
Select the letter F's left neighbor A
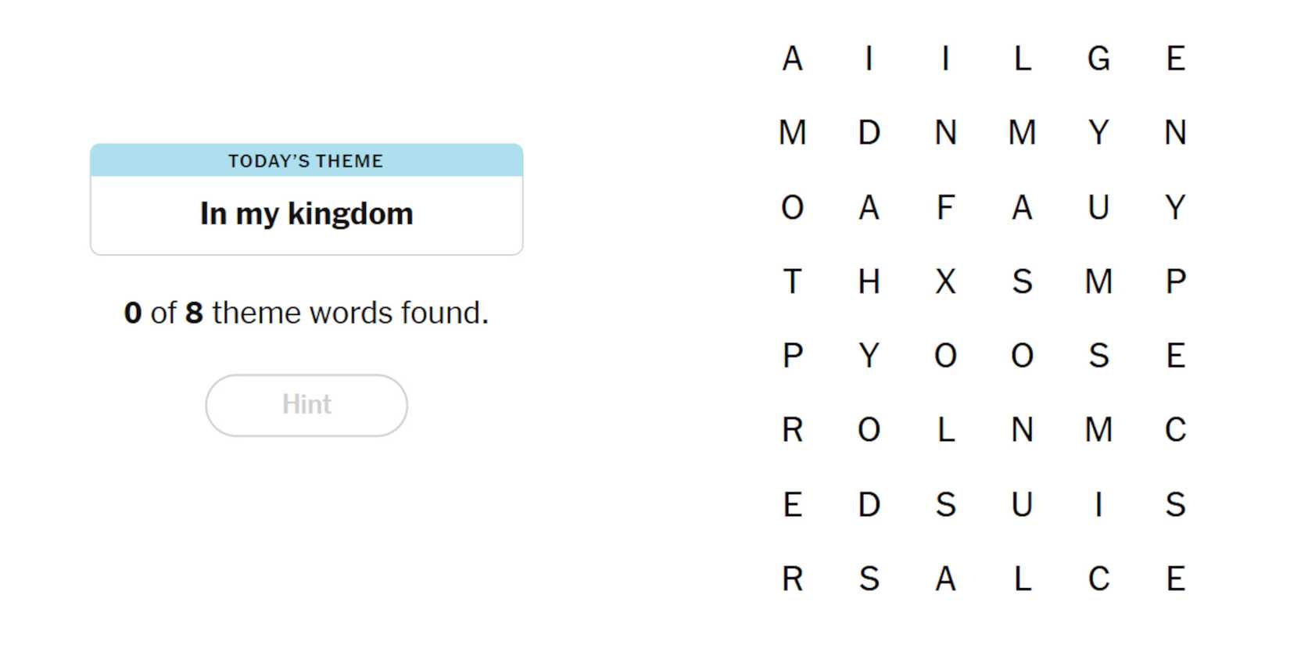click(x=869, y=208)
